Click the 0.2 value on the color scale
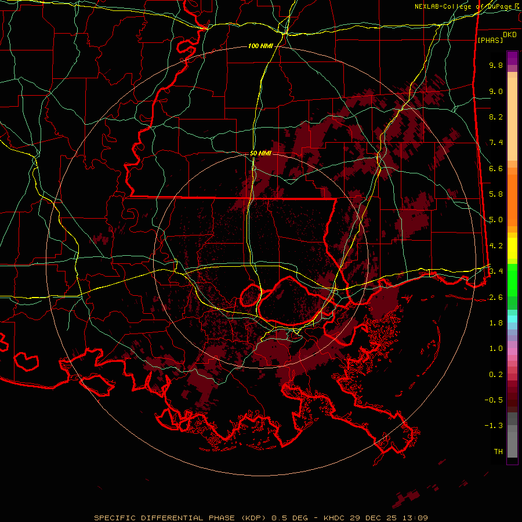522x522 pixels. 496,375
